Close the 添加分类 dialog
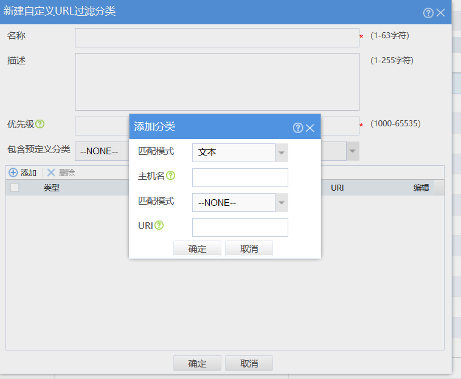This screenshot has width=461, height=379. pos(310,128)
